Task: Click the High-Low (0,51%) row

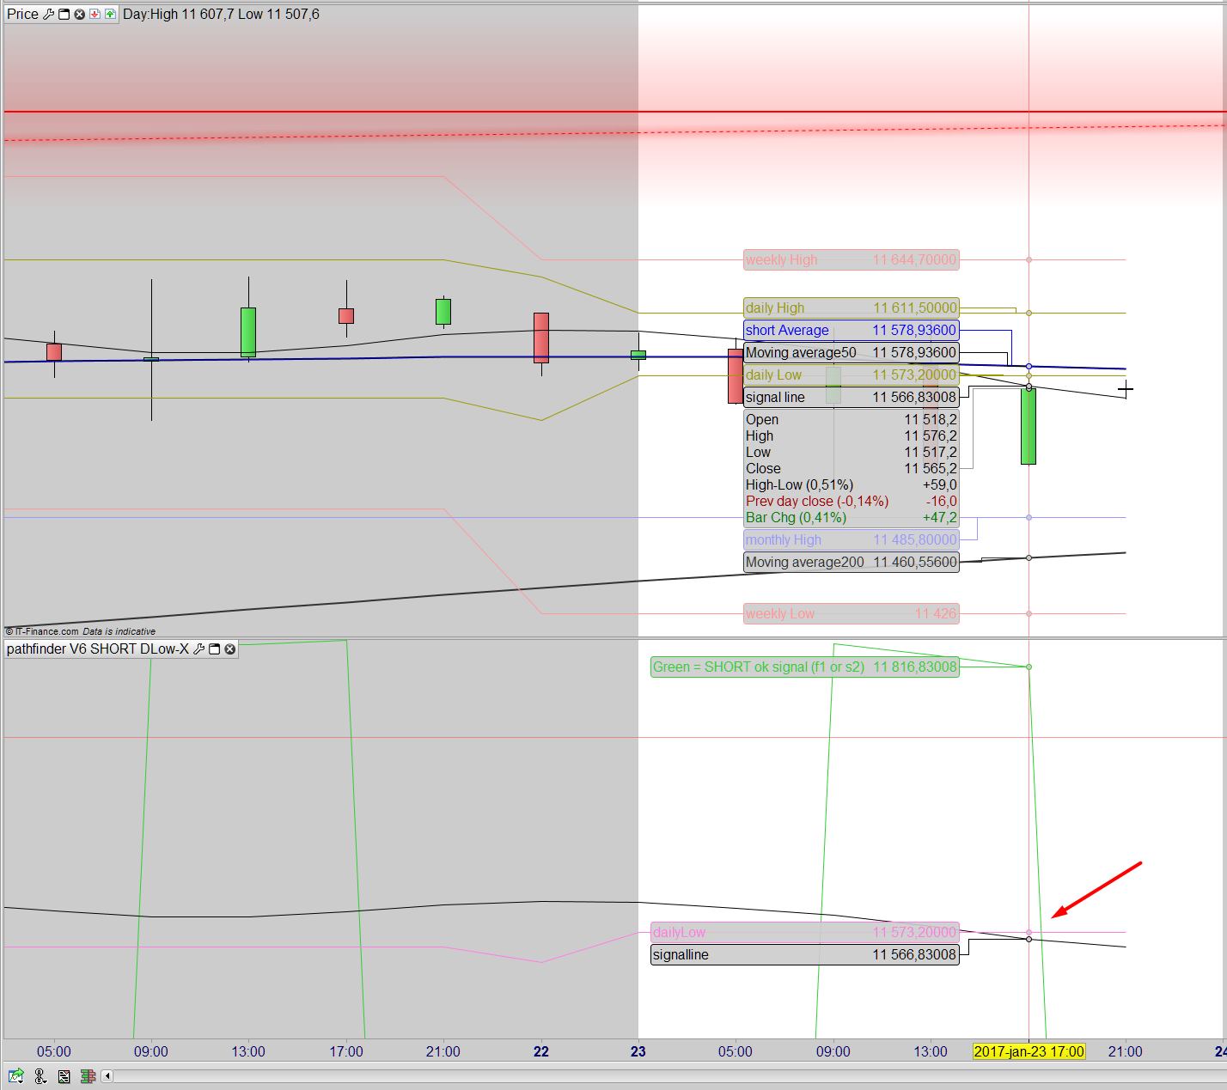Action: pos(851,484)
